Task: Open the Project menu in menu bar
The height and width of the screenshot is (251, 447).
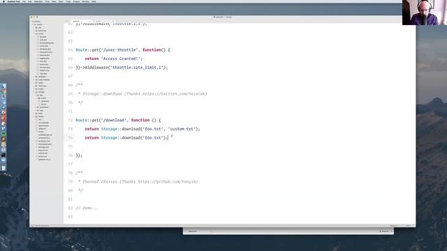Action: (76, 1)
